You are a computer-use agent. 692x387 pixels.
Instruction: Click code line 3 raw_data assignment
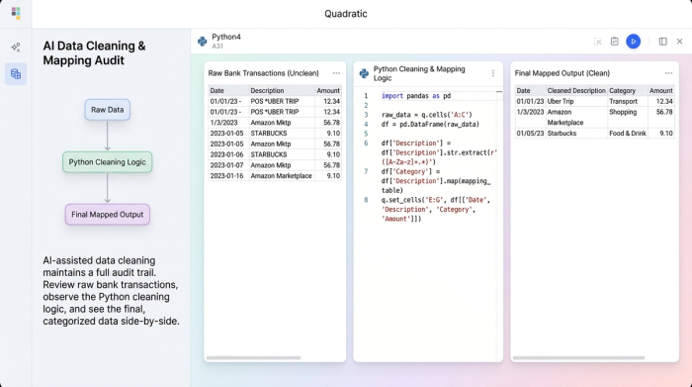(427, 115)
